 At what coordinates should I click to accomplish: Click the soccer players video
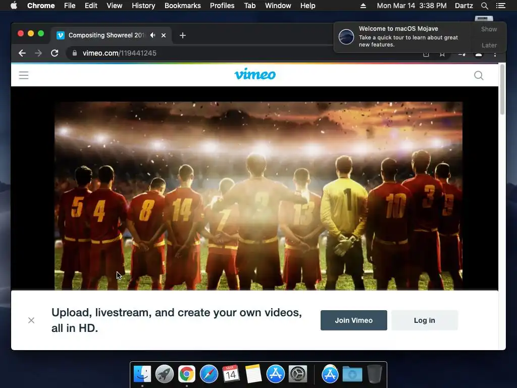(258, 196)
